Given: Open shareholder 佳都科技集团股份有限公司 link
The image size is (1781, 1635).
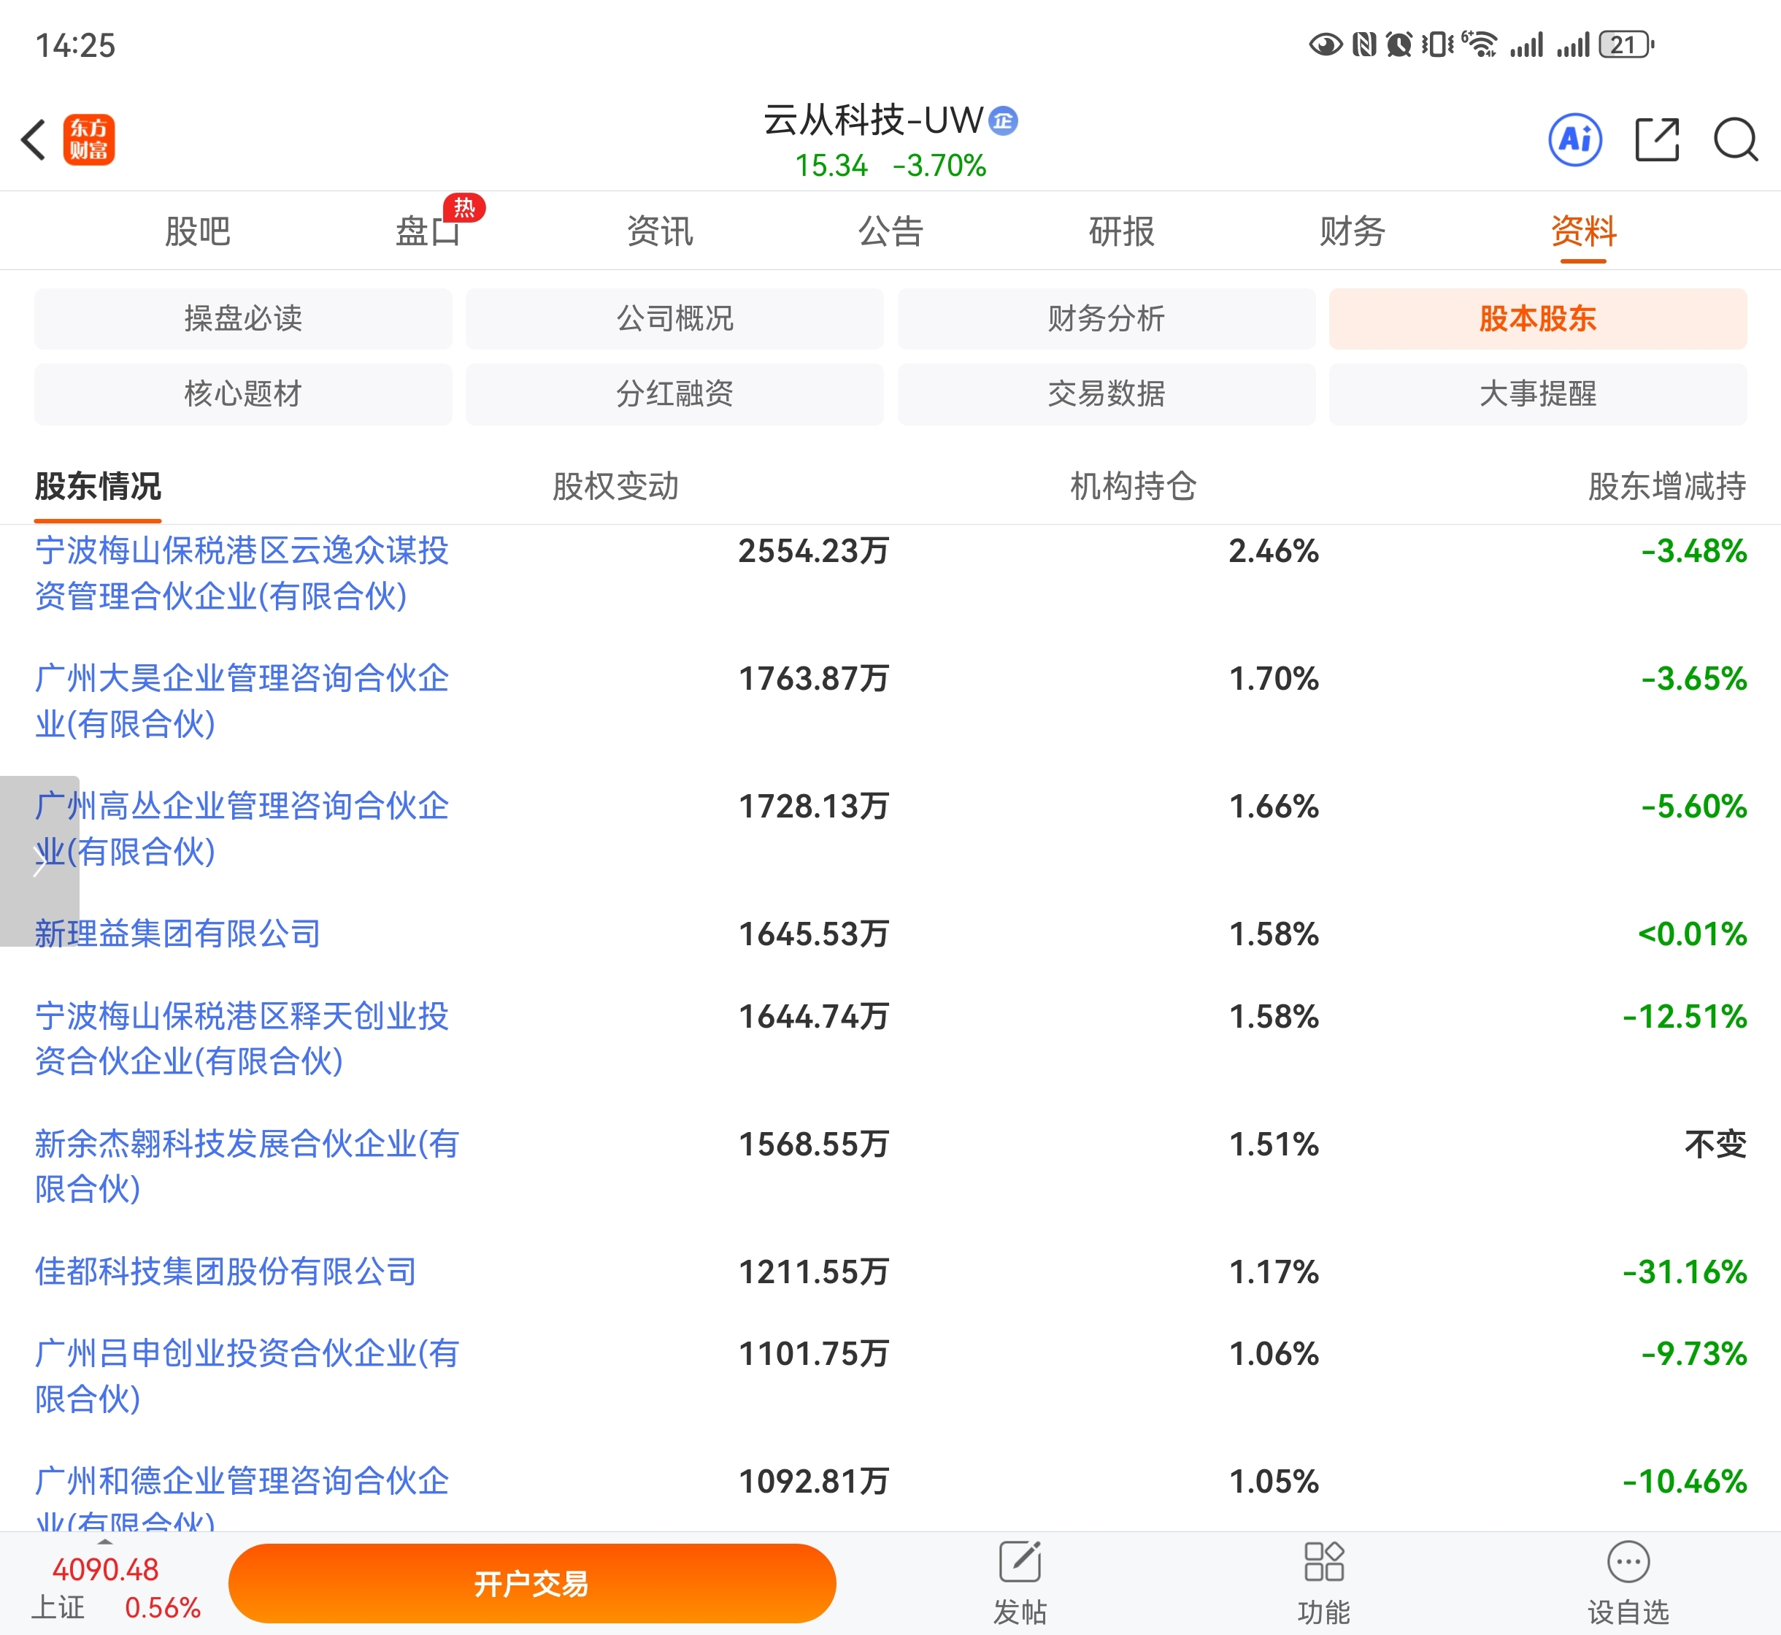Looking at the screenshot, I should coord(226,1272).
